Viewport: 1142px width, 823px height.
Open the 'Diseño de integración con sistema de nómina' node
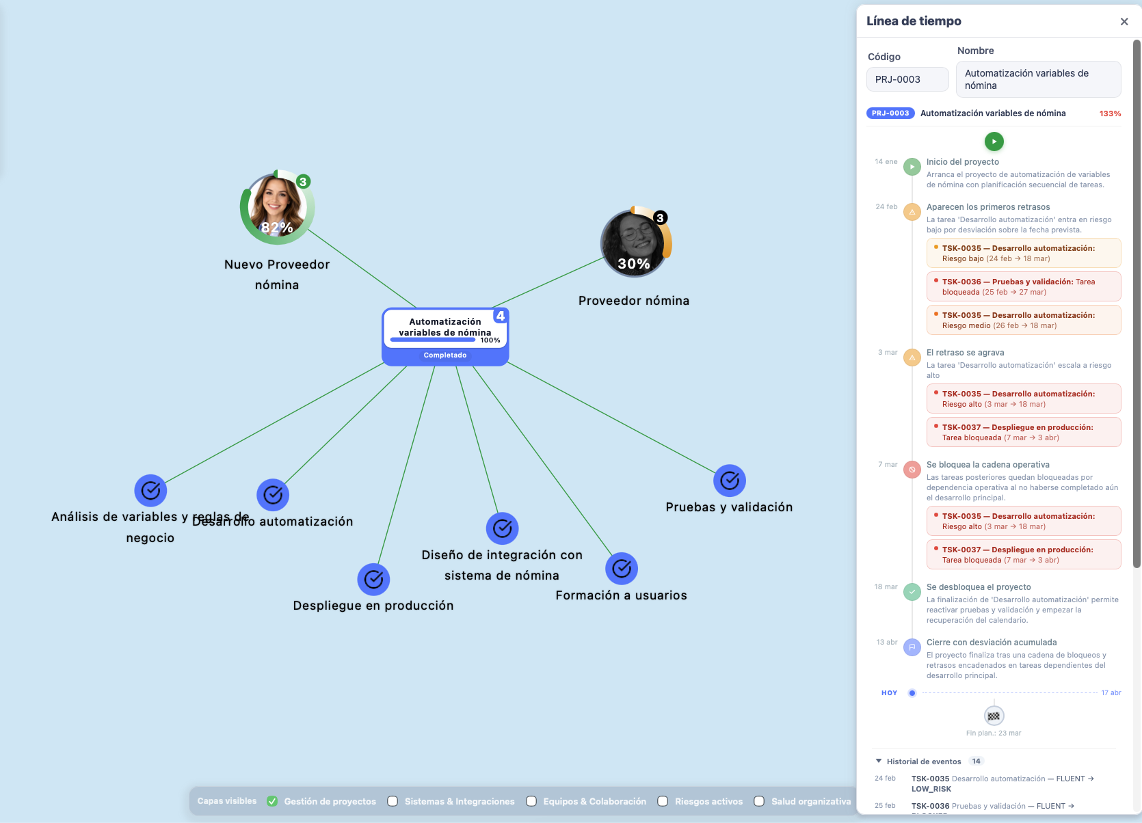pyautogui.click(x=502, y=528)
